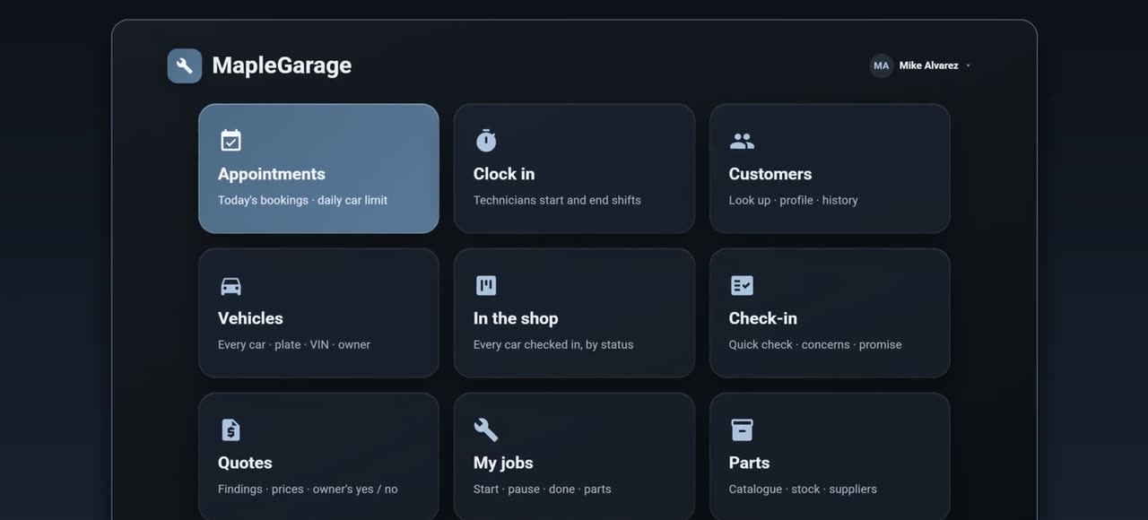Screen dimensions: 1148x520
Task: Open the Check-in heading
Action: tap(763, 318)
